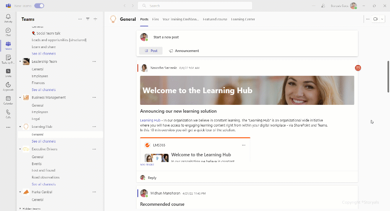390x211 pixels.
Task: Click the plus to join or create team
Action: [95, 19]
